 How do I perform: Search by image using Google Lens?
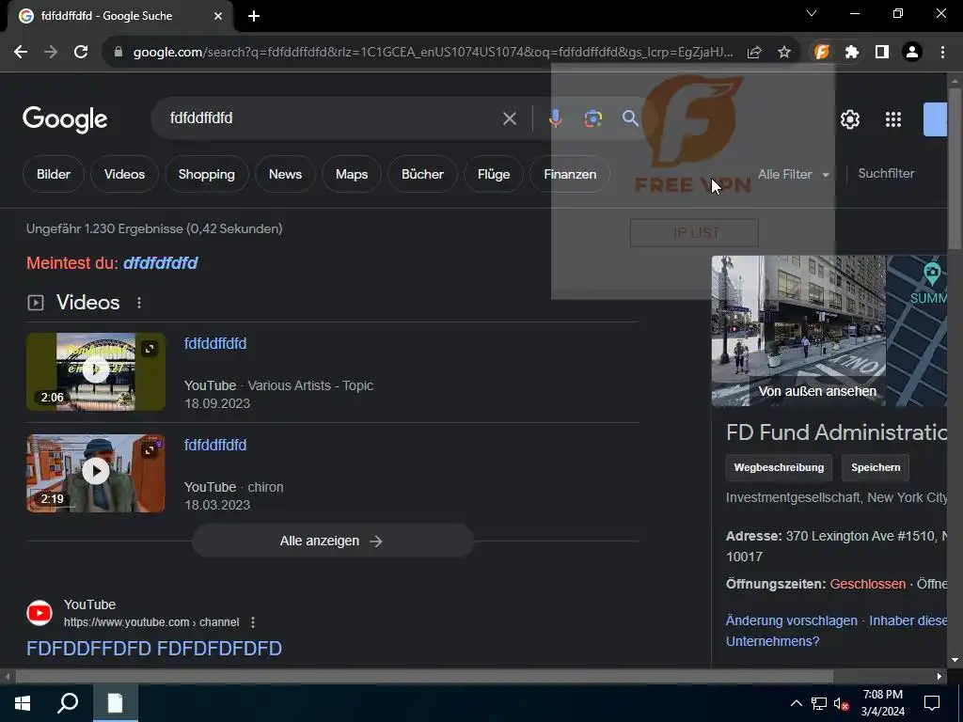(592, 118)
